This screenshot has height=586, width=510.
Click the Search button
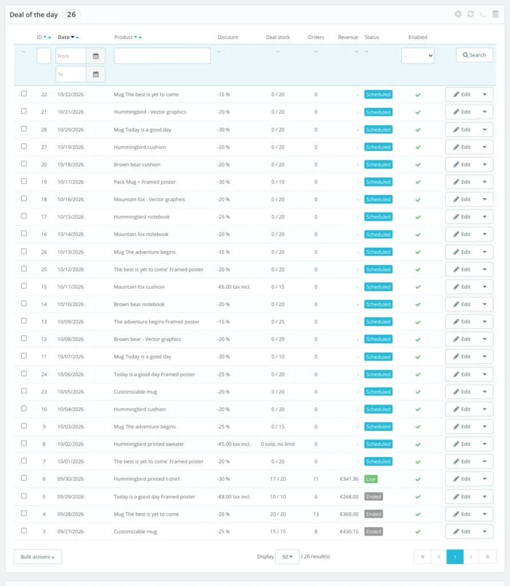coord(474,56)
